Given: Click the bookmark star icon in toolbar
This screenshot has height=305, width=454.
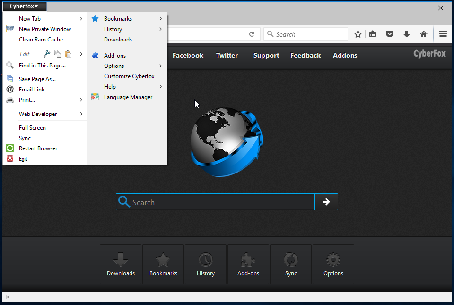Looking at the screenshot, I should pos(358,34).
